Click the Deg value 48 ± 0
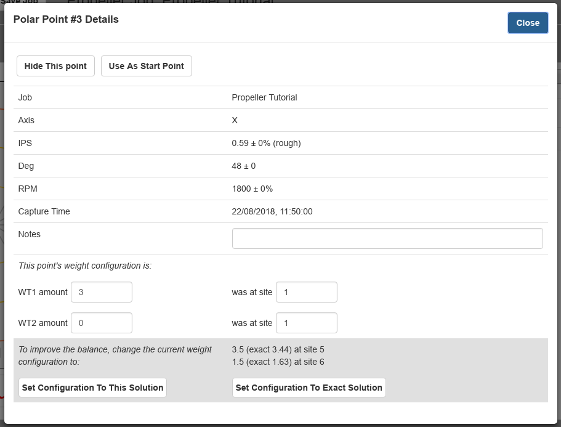The width and height of the screenshot is (561, 427). coord(243,166)
